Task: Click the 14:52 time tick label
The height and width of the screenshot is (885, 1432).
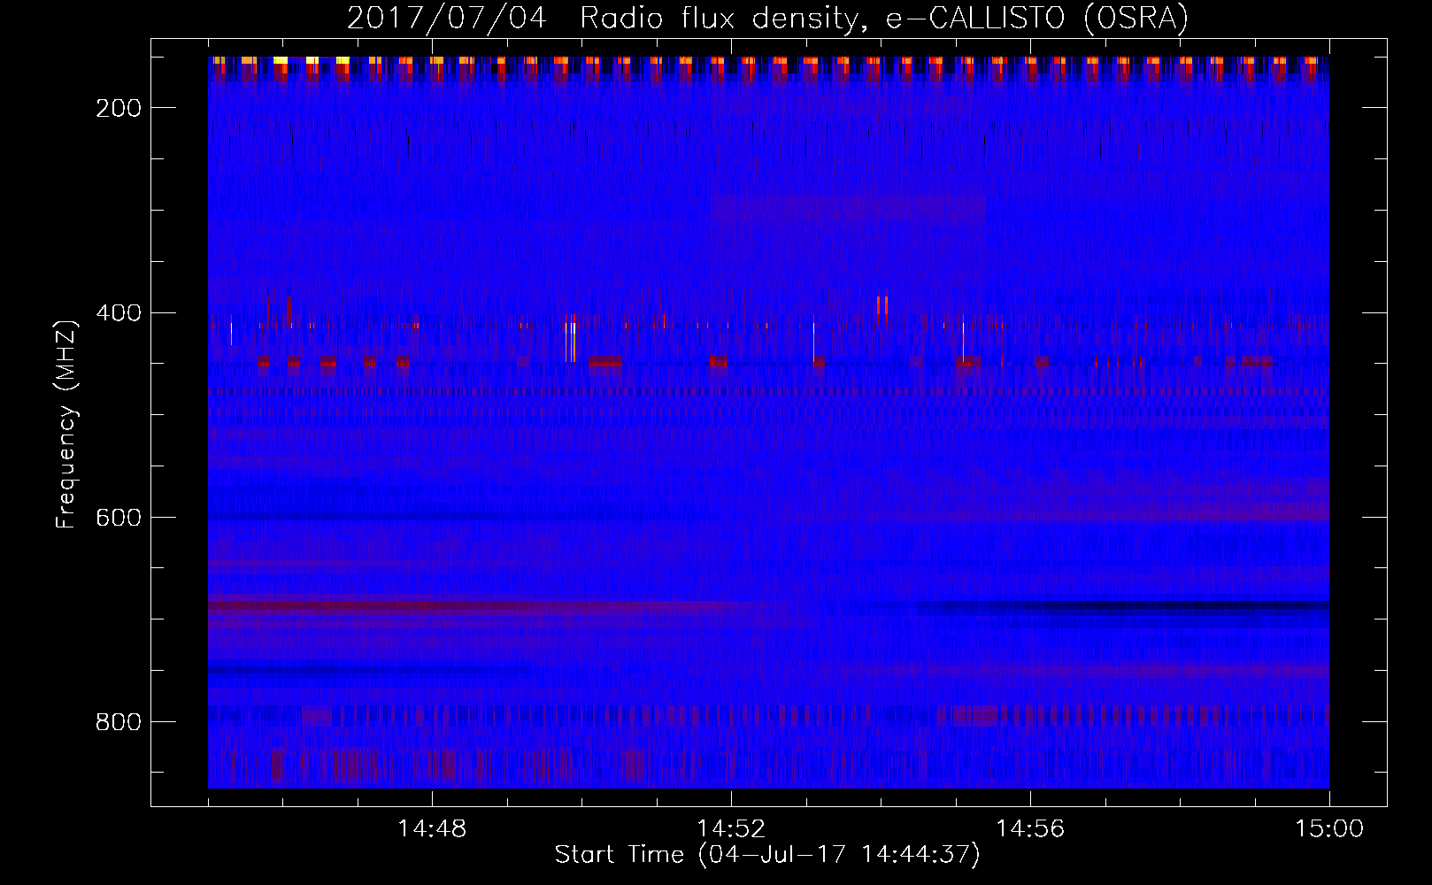Action: tap(731, 829)
